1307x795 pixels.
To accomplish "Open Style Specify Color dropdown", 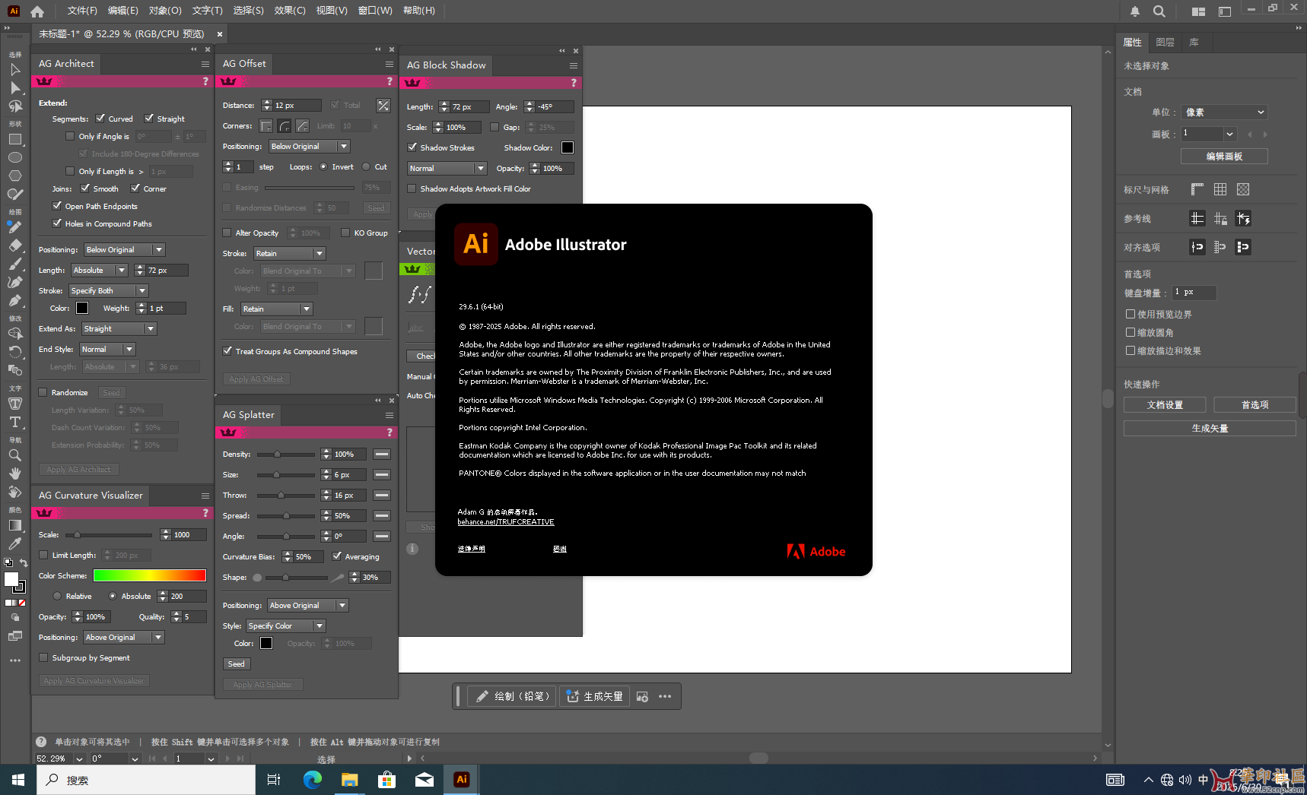I will click(286, 626).
